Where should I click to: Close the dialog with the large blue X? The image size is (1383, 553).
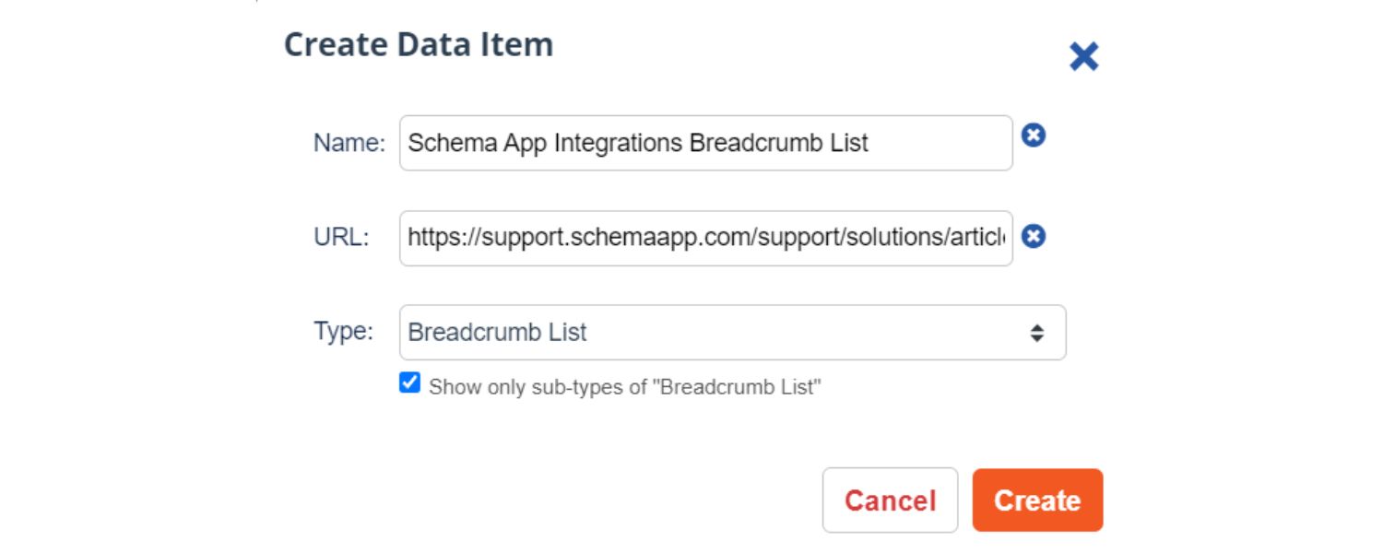pyautogui.click(x=1084, y=56)
